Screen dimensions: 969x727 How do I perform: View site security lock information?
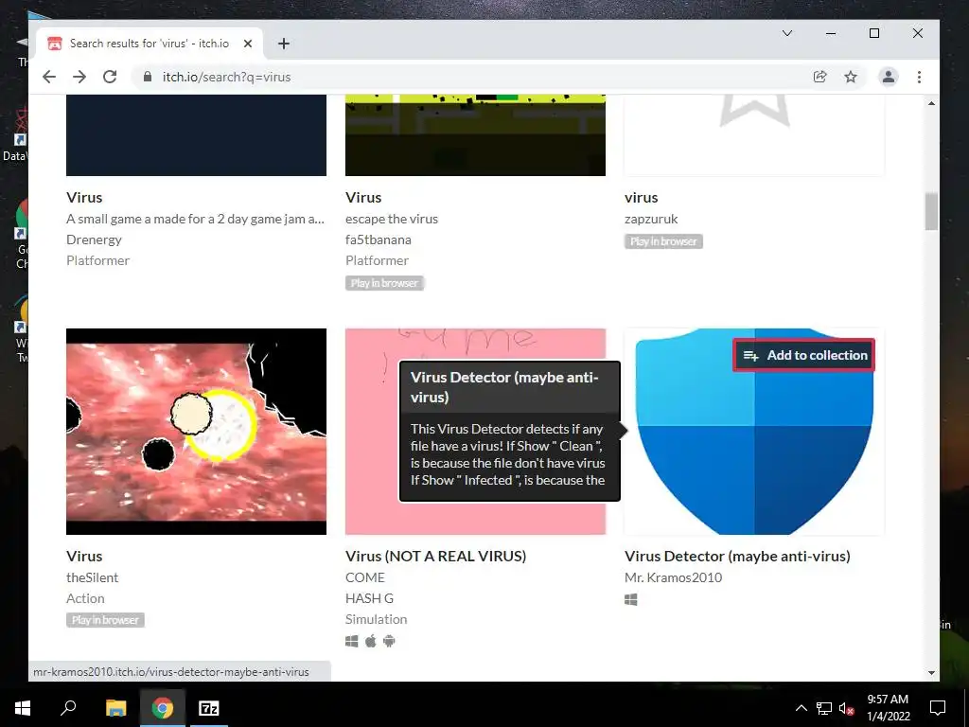147,77
